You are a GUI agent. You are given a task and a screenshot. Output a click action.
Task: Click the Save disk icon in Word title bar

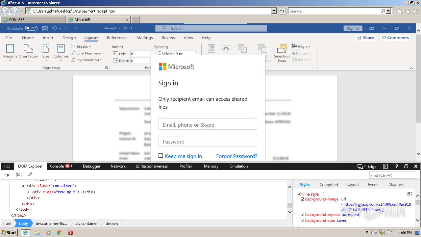point(45,28)
